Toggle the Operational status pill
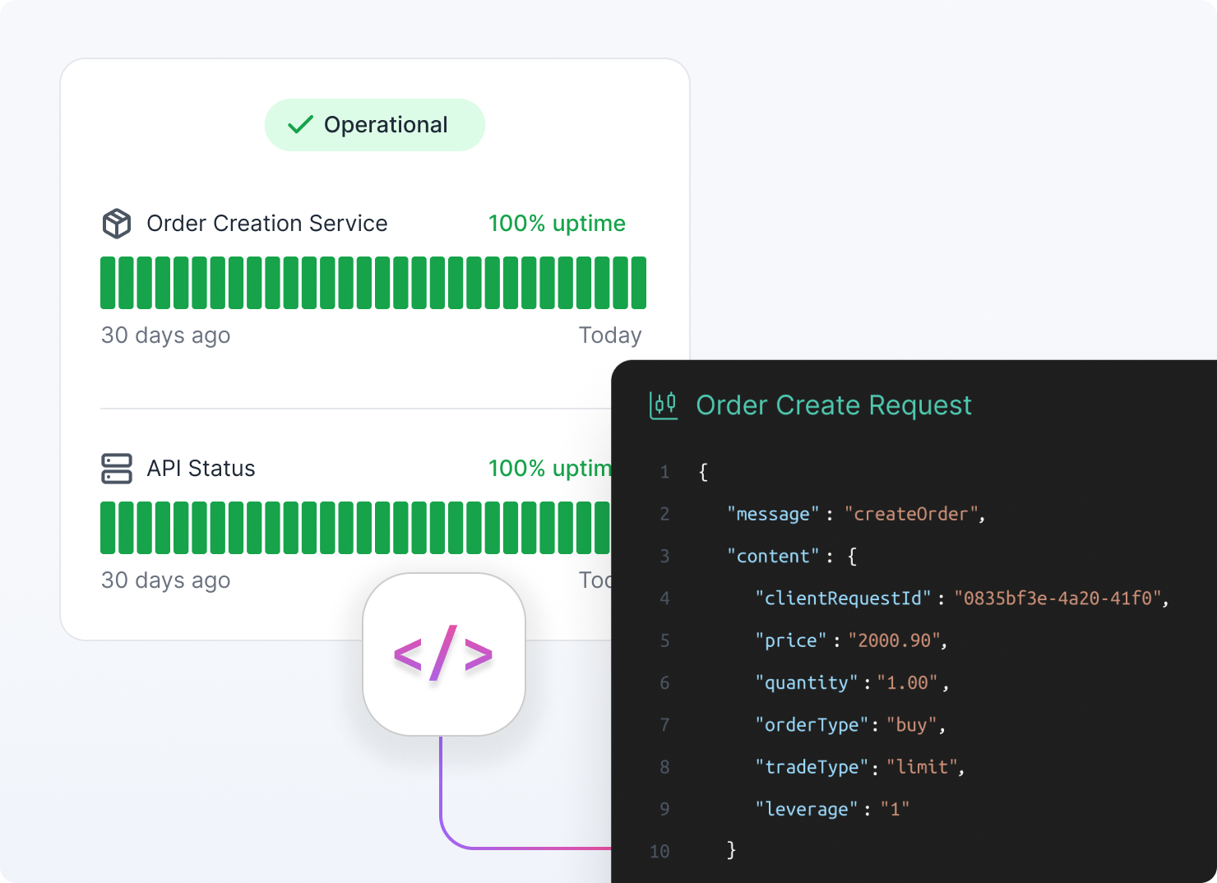Image resolution: width=1217 pixels, height=883 pixels. point(374,124)
